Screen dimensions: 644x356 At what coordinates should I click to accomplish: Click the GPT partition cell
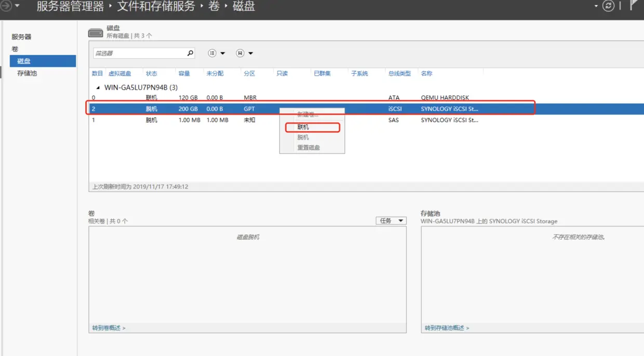tap(249, 109)
